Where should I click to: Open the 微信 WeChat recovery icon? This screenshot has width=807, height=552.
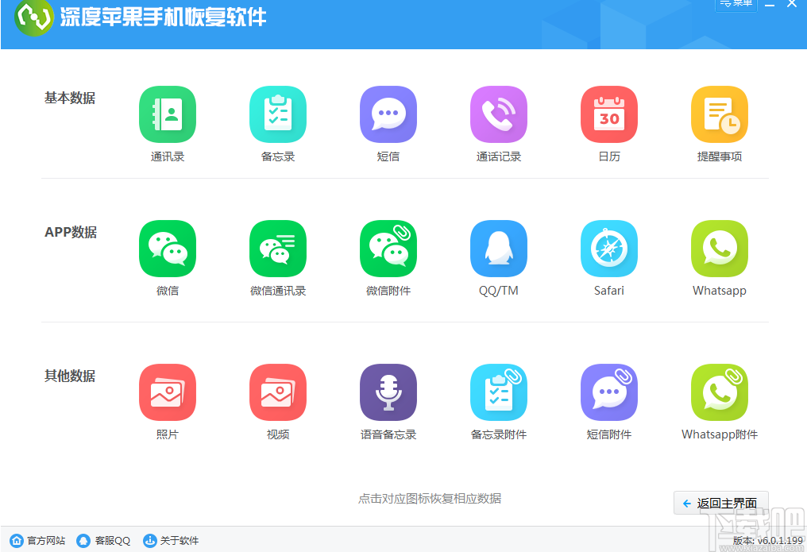coord(168,249)
